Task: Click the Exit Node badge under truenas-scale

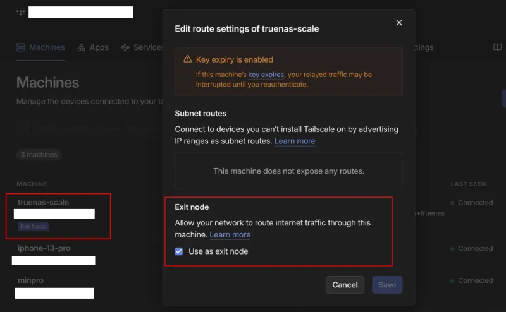Action: tap(34, 226)
